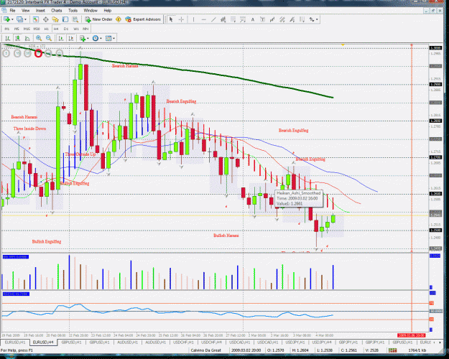Screen dimensions: 449x359
Task: Click the '1764/1 kb' connection status
Action: tap(417, 350)
